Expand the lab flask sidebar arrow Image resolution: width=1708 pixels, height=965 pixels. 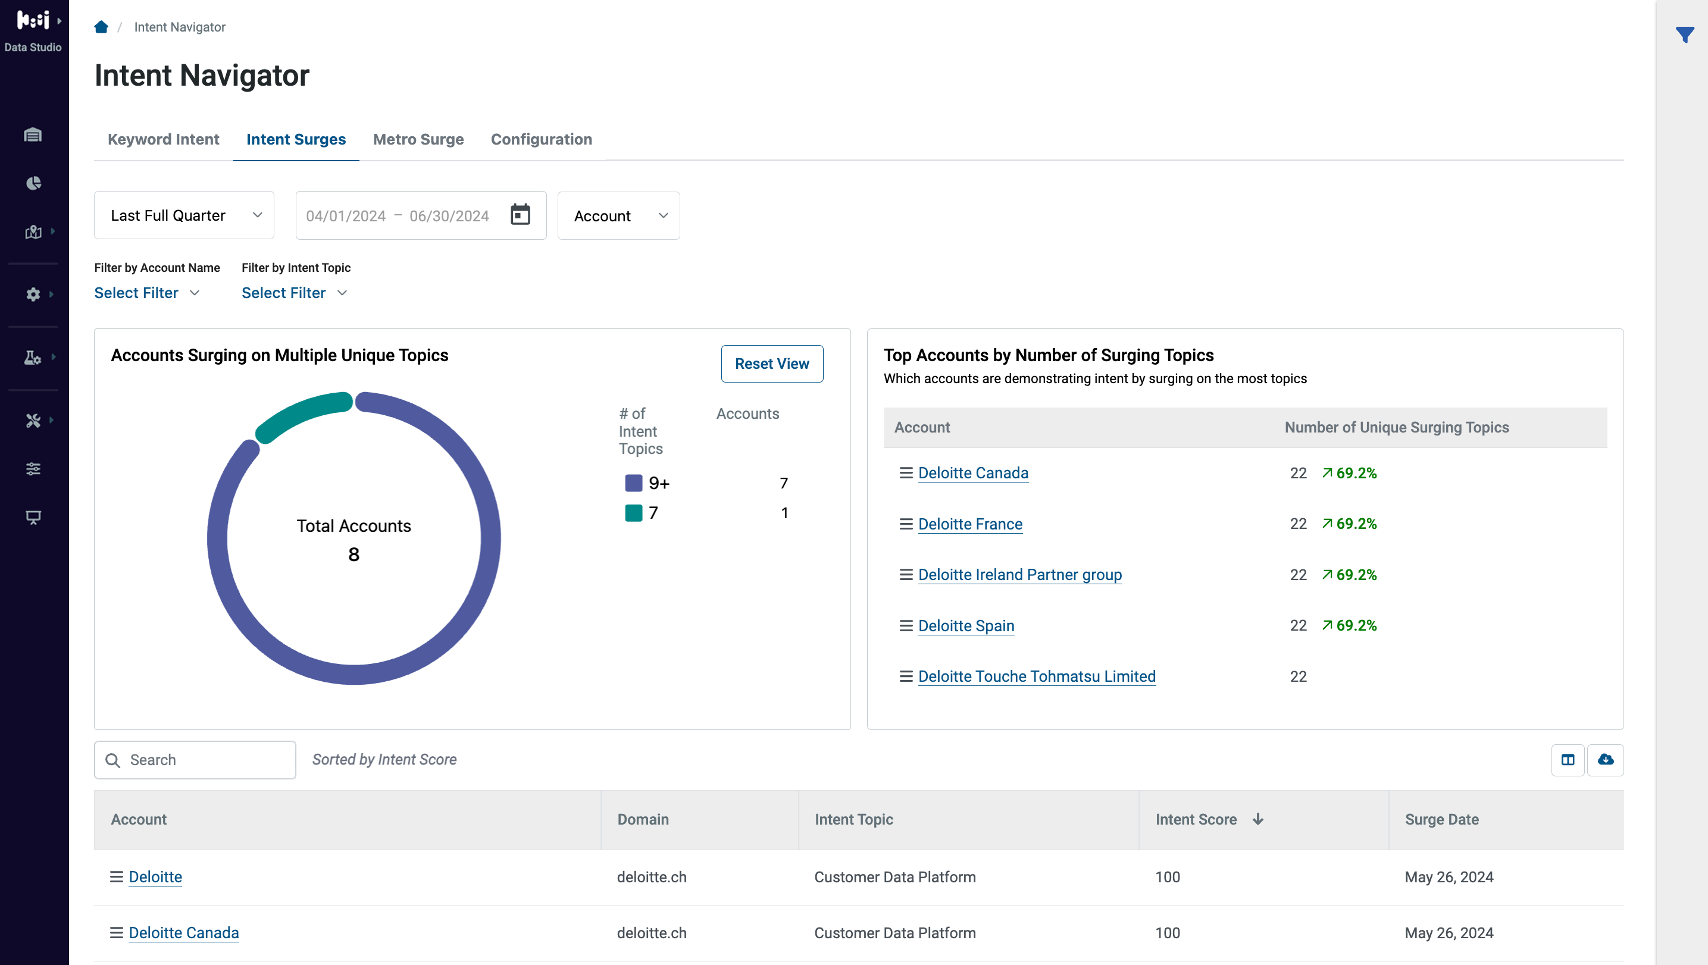click(x=53, y=357)
